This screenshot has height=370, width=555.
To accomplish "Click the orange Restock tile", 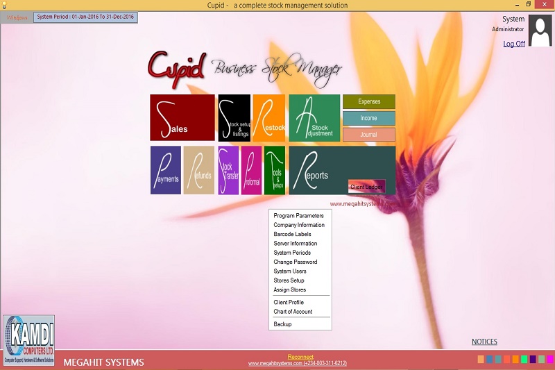I will tap(268, 117).
